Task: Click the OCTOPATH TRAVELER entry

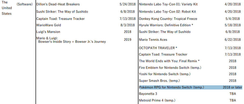Action: click(158, 48)
